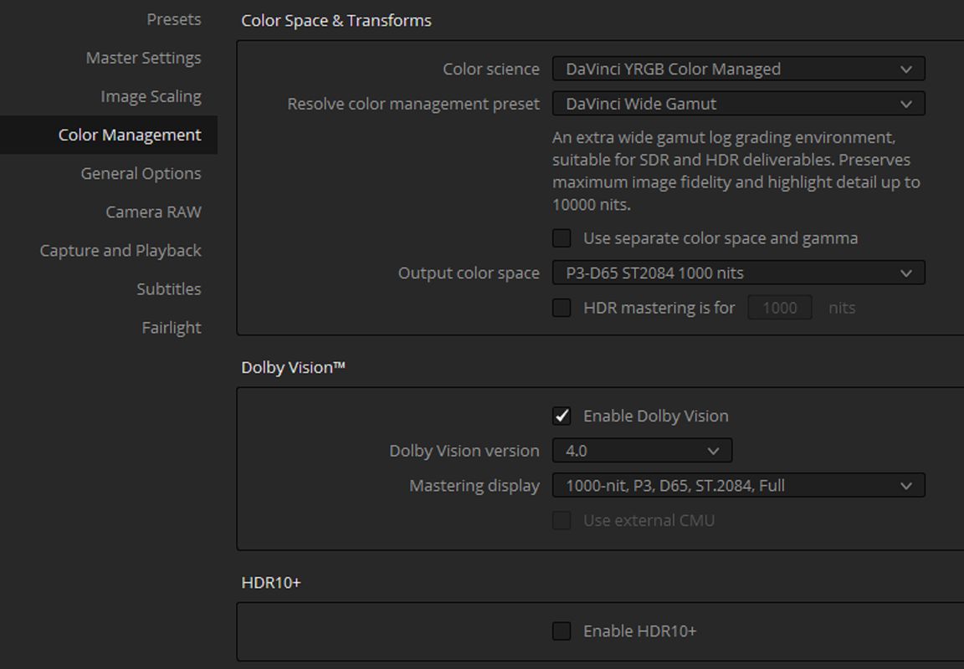This screenshot has width=964, height=669.
Task: Change the Dolby Vision version dropdown
Action: [x=642, y=451]
